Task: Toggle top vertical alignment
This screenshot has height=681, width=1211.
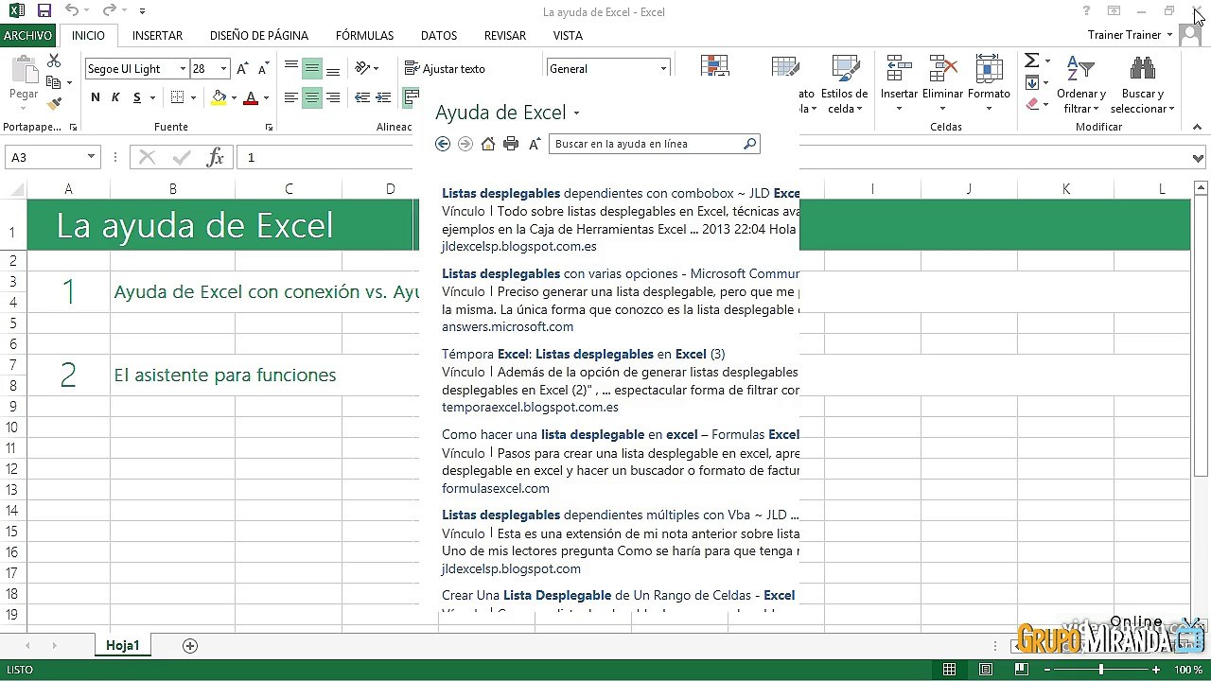Action: pos(291,68)
